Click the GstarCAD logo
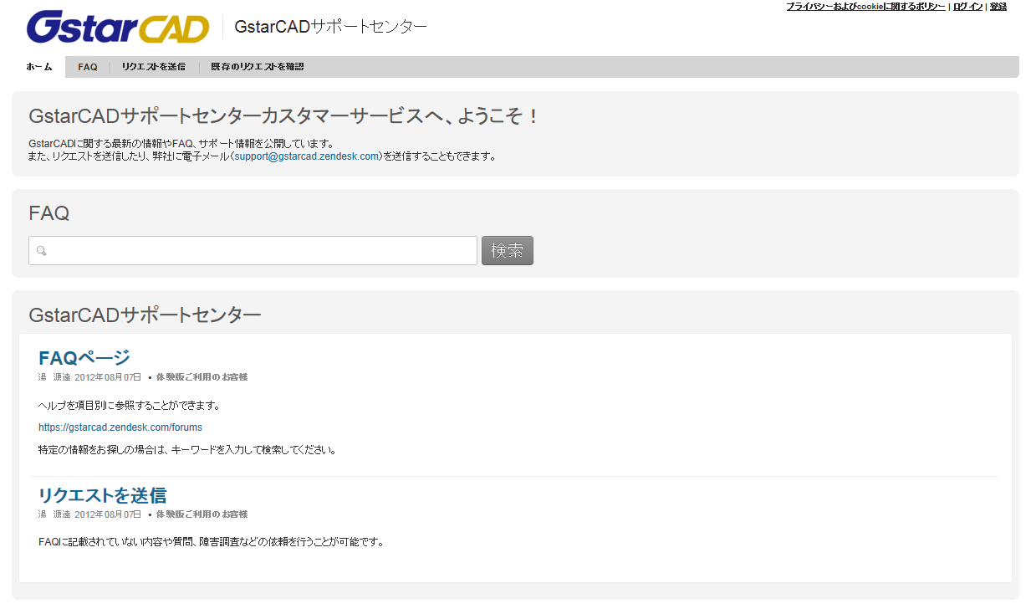Image resolution: width=1031 pixels, height=614 pixels. 118,27
